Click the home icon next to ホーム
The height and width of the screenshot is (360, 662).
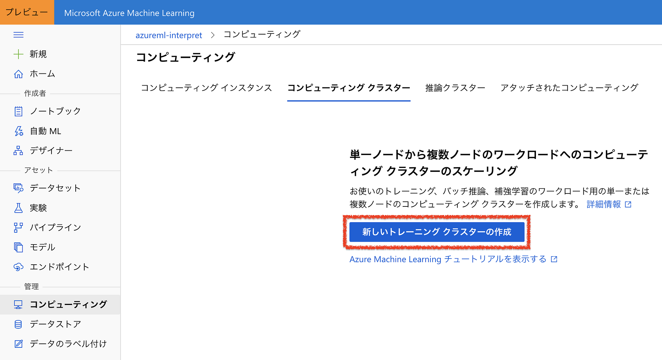click(18, 74)
